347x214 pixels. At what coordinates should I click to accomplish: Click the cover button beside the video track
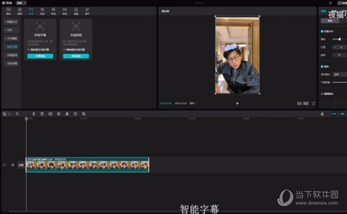21,165
